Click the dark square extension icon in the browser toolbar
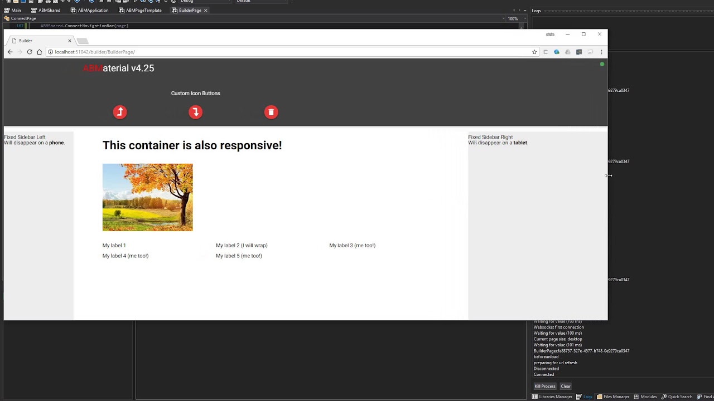714x401 pixels. pyautogui.click(x=579, y=52)
